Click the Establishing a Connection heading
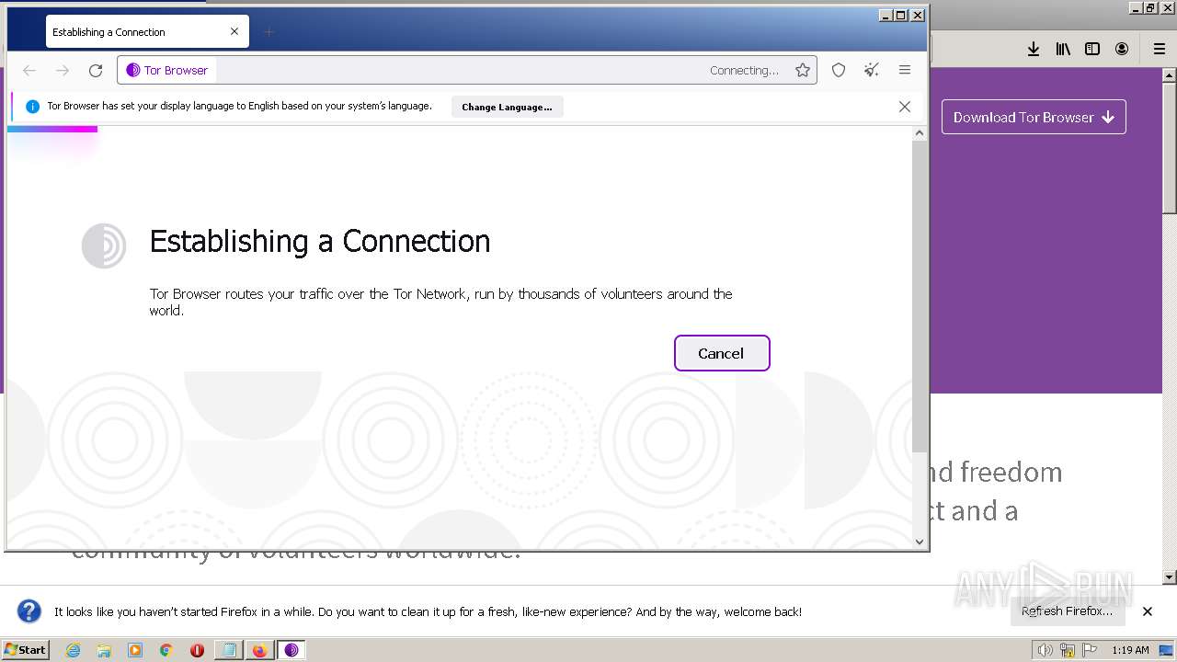Viewport: 1177px width, 662px height. pos(320,241)
